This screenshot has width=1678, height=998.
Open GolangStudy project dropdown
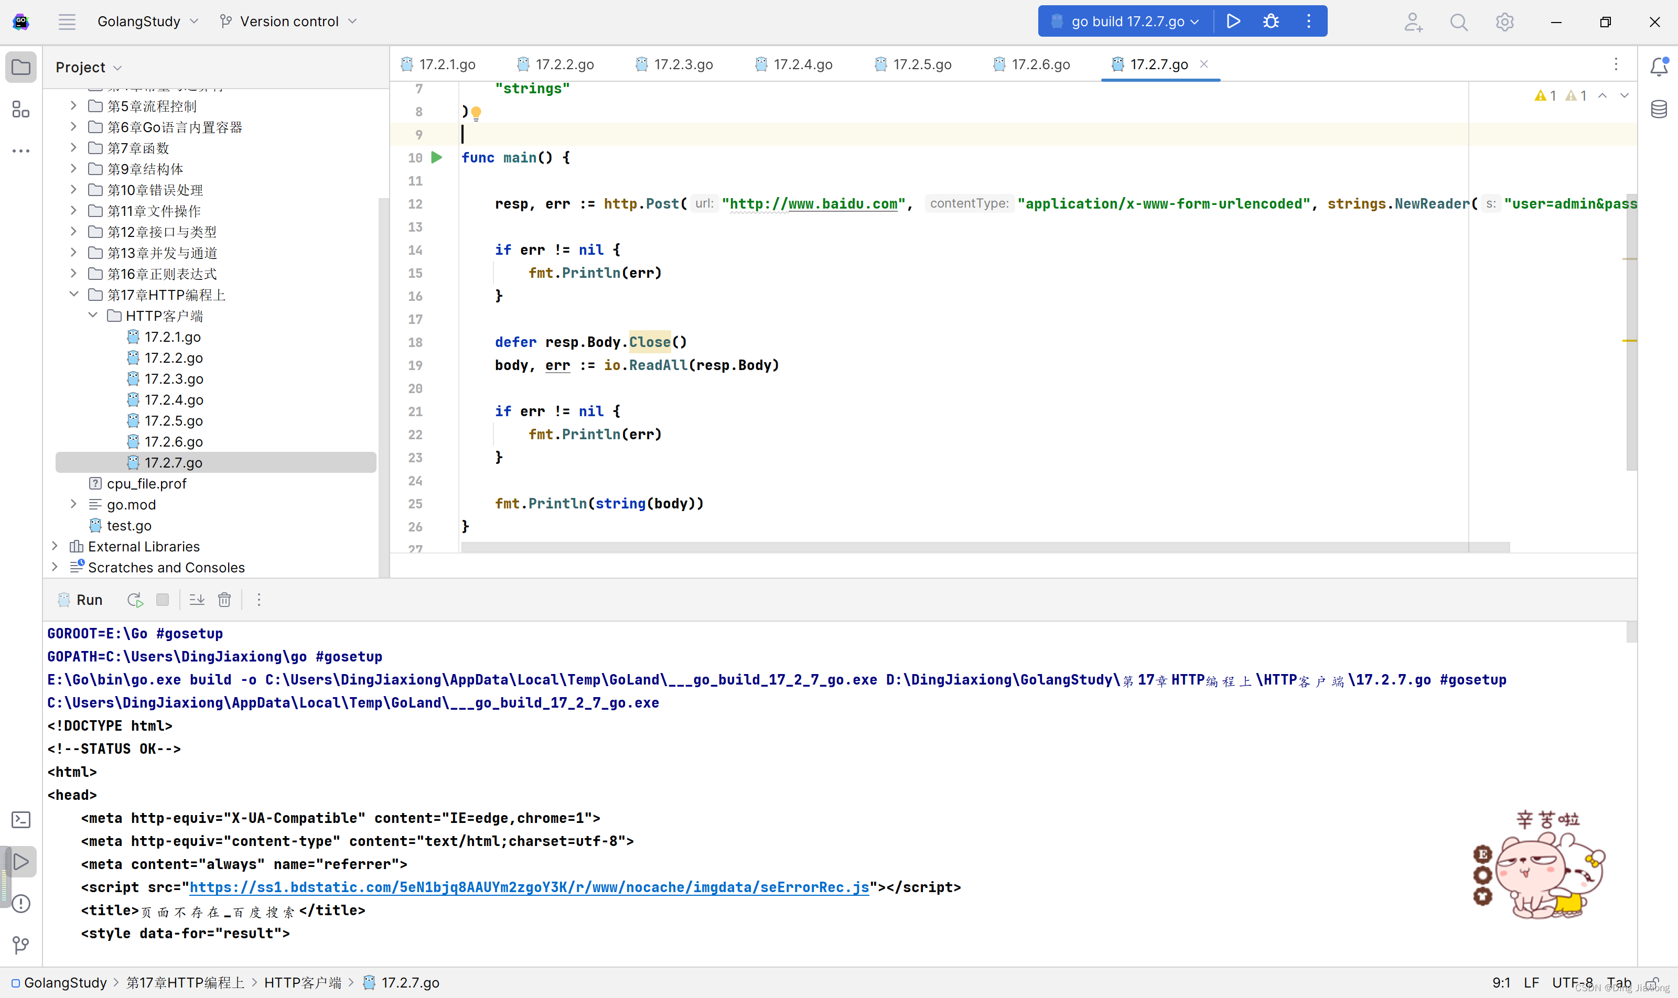pyautogui.click(x=148, y=21)
